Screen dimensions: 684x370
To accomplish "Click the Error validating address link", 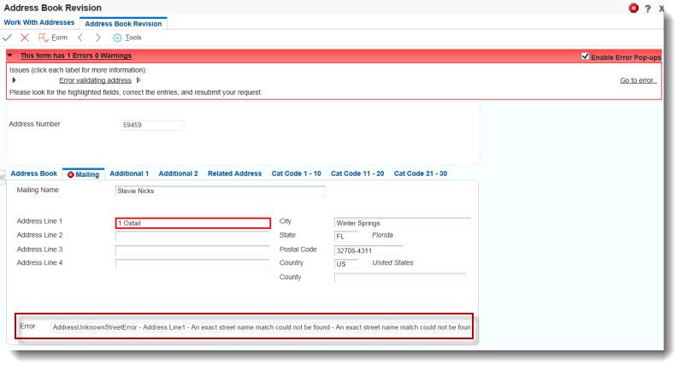I will [95, 80].
